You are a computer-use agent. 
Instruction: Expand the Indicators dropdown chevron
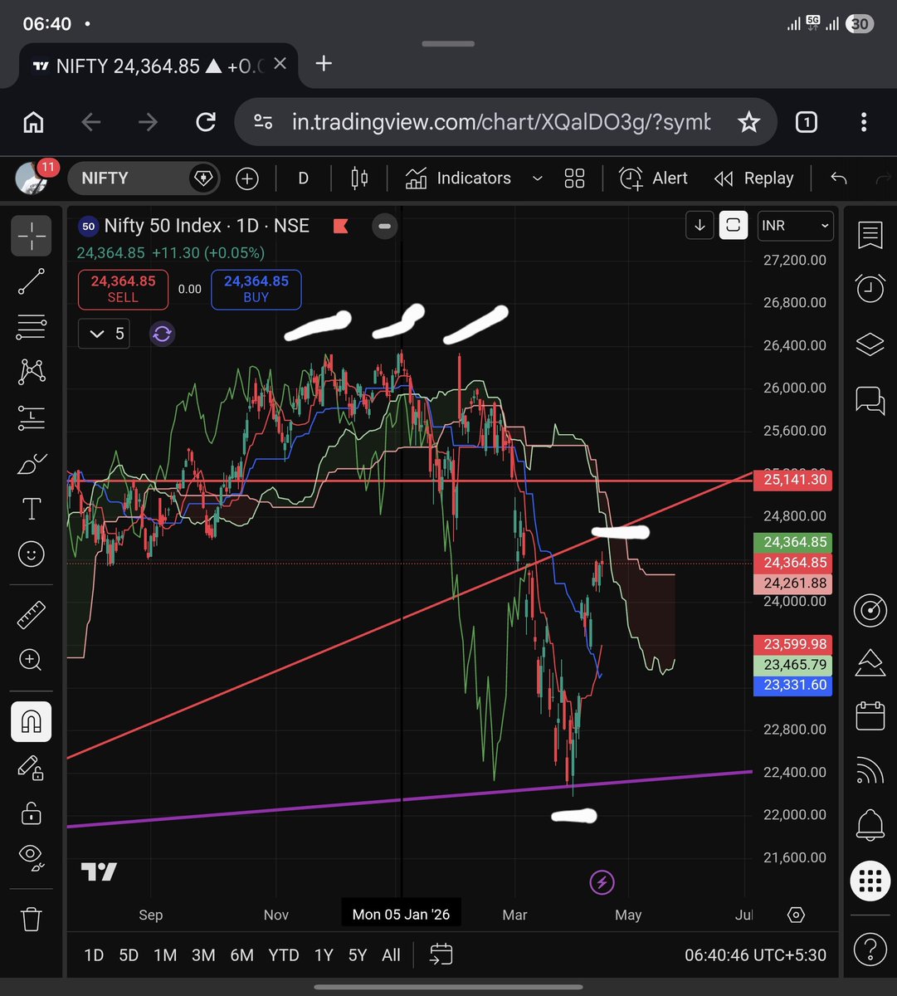pyautogui.click(x=537, y=178)
